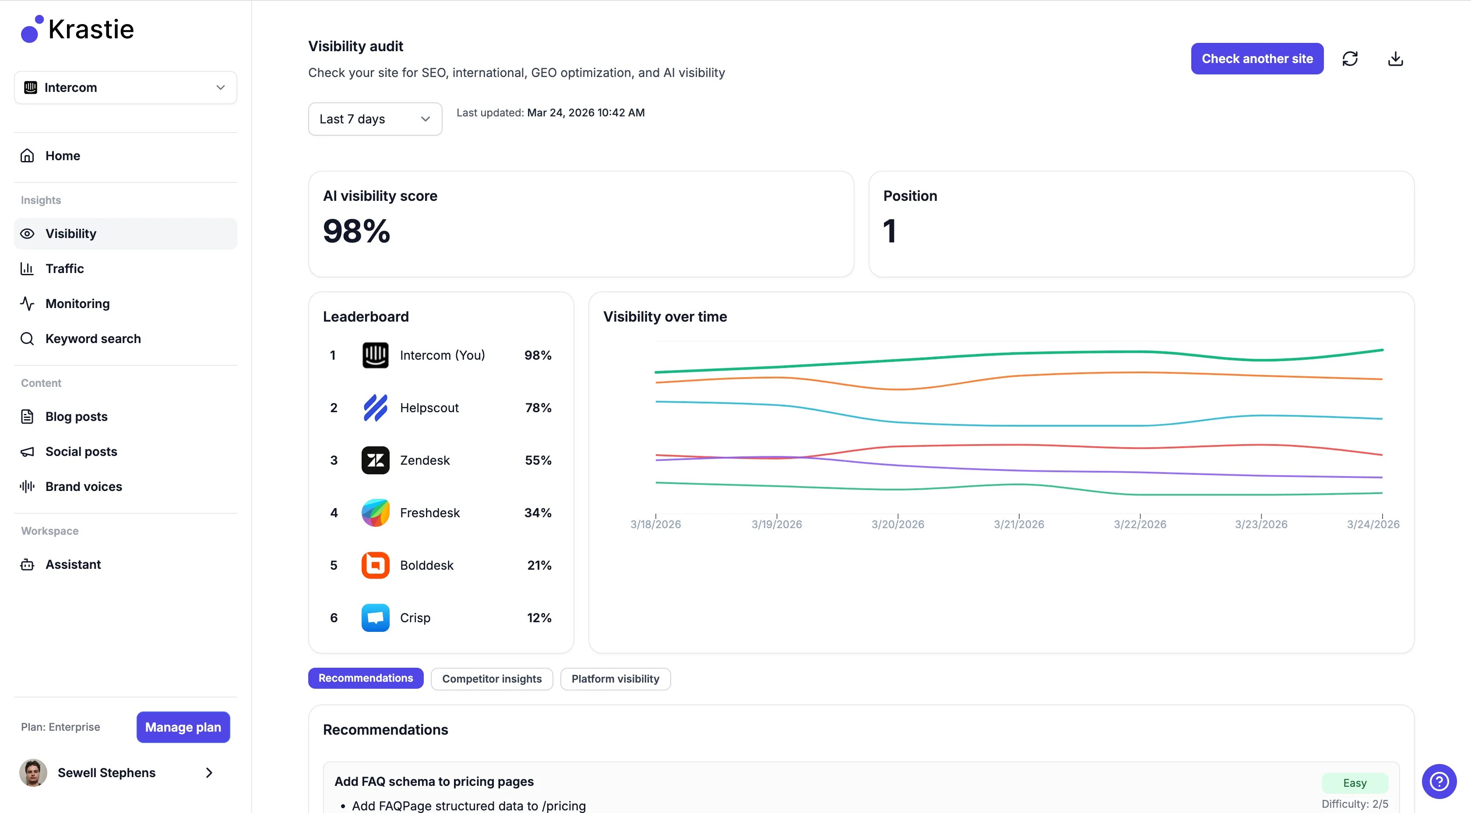Refresh the visibility audit
1471x813 pixels.
(1350, 58)
